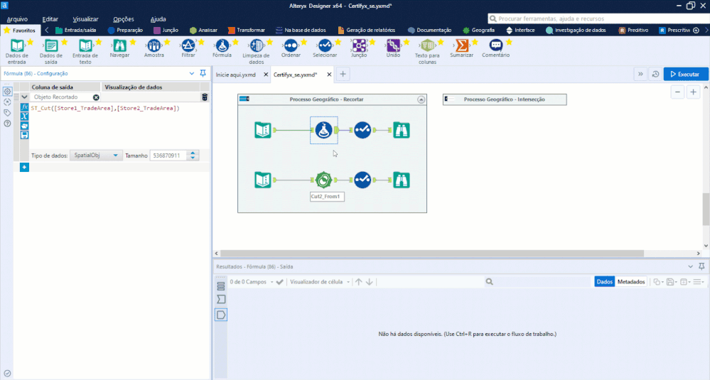Viewport: 710px width, 380px height.
Task: Collapse the Objeto Recortado expression row
Action: (x=25, y=97)
